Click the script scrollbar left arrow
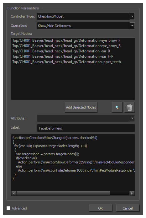 [14, 193]
